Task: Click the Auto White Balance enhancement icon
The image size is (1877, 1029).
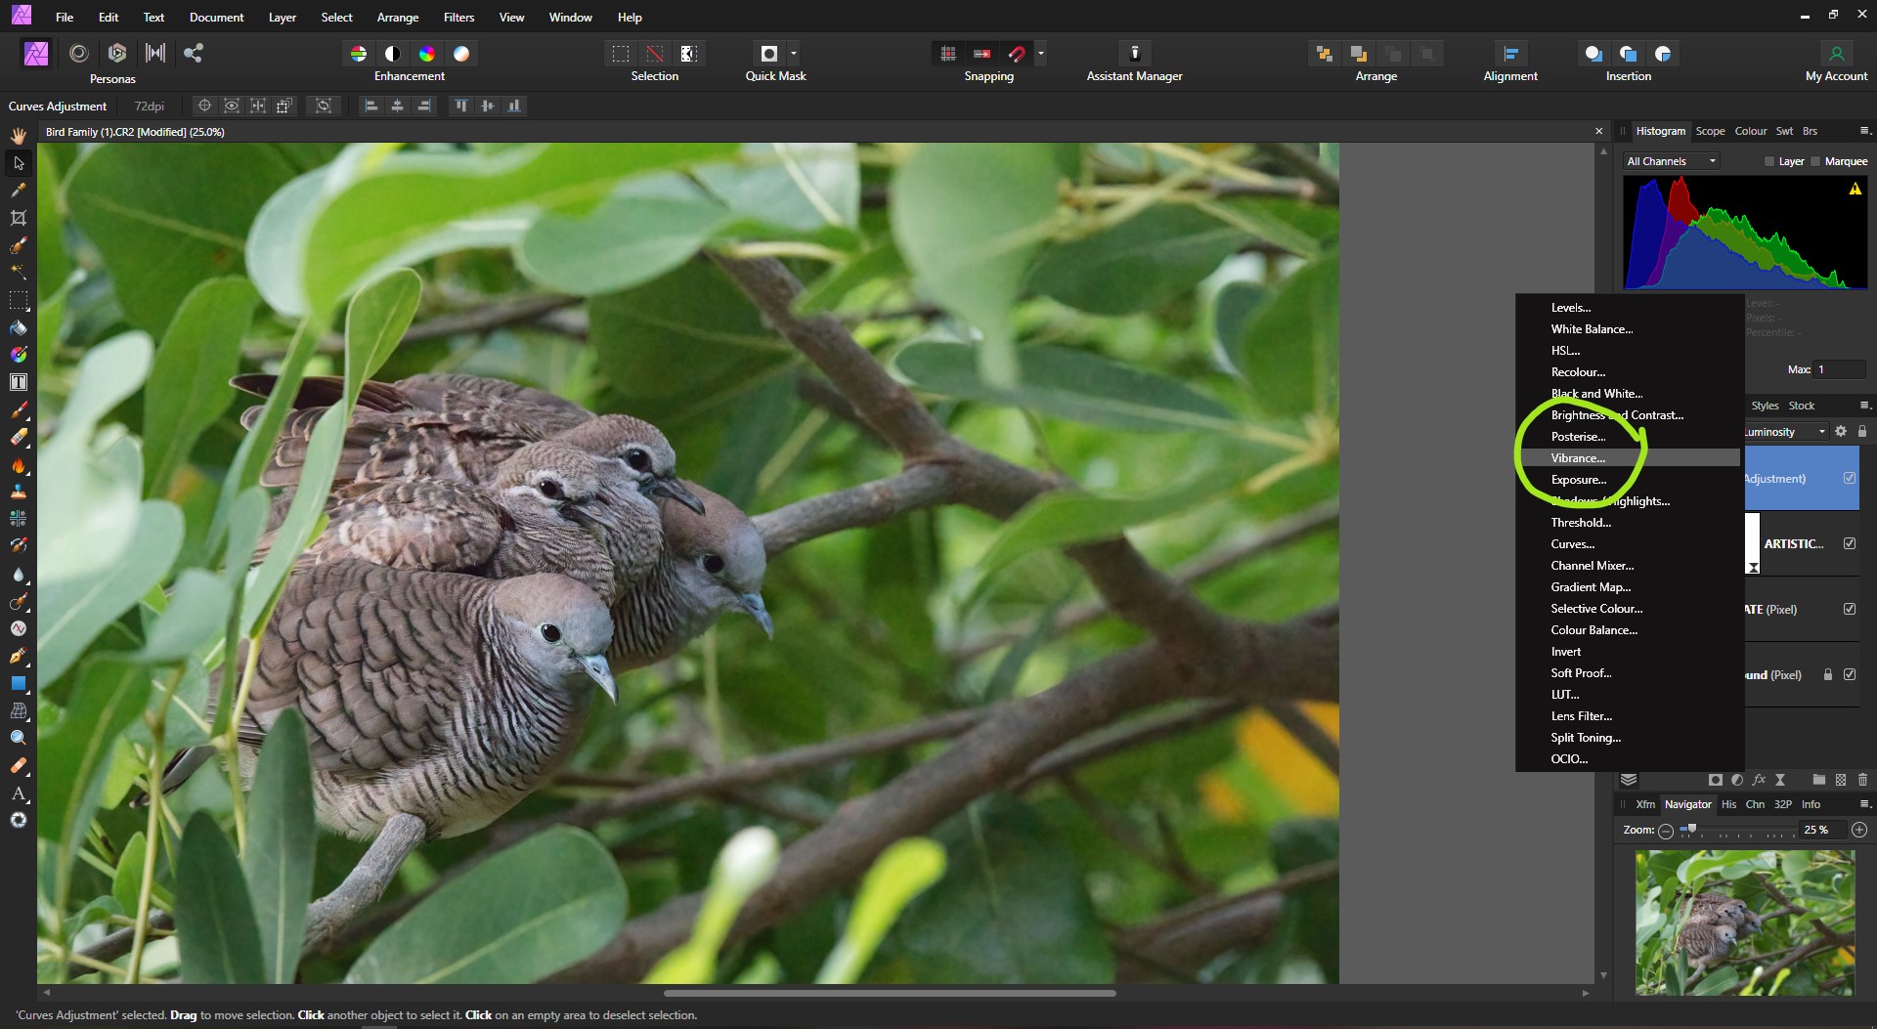Action: 461,54
